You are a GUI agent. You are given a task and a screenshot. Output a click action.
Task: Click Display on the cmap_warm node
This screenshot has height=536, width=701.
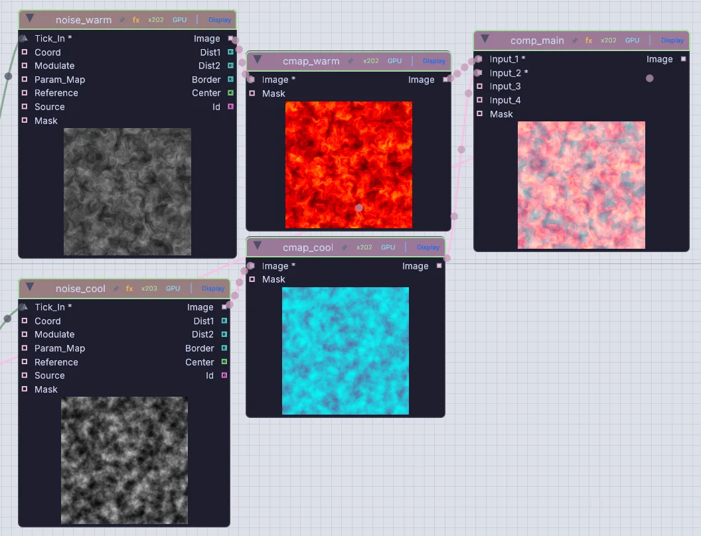click(x=434, y=61)
